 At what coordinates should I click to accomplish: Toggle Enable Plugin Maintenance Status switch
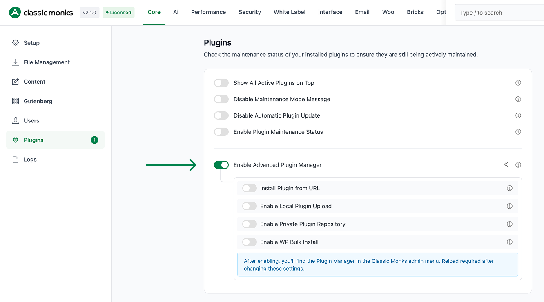point(221,132)
